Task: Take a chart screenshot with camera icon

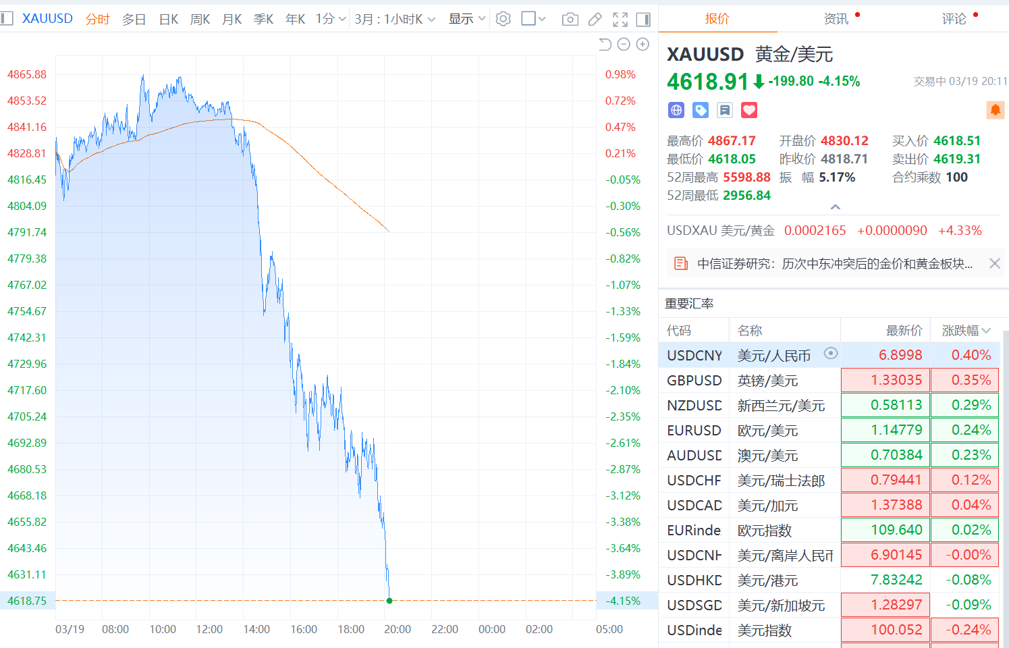Action: (570, 19)
